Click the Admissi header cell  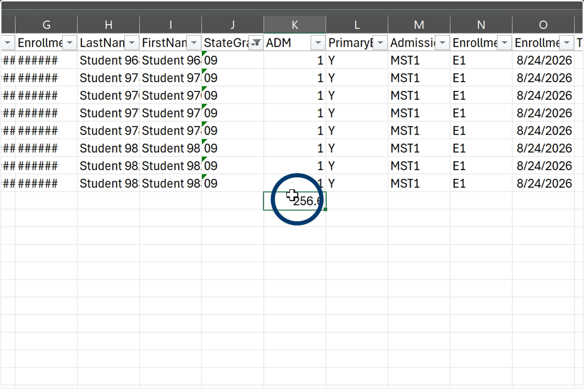pyautogui.click(x=419, y=43)
